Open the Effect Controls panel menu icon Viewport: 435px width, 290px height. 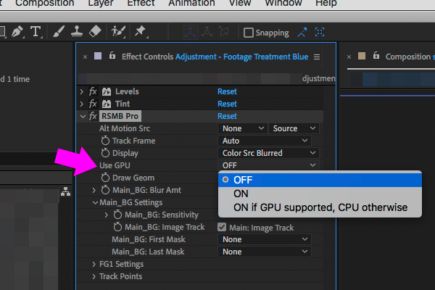pos(317,57)
